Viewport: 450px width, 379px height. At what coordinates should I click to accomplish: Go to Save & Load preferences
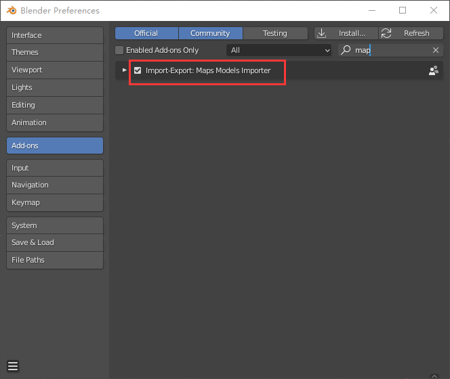pyautogui.click(x=55, y=242)
